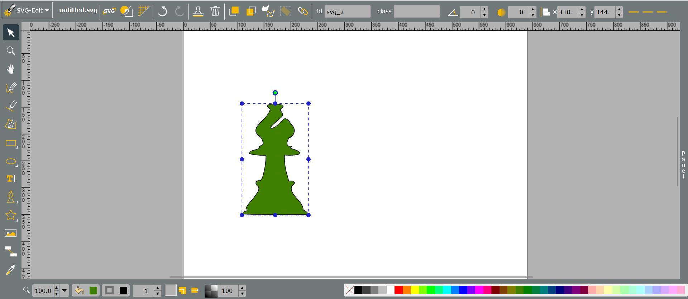Toggle wireframe mode

pyautogui.click(x=126, y=11)
